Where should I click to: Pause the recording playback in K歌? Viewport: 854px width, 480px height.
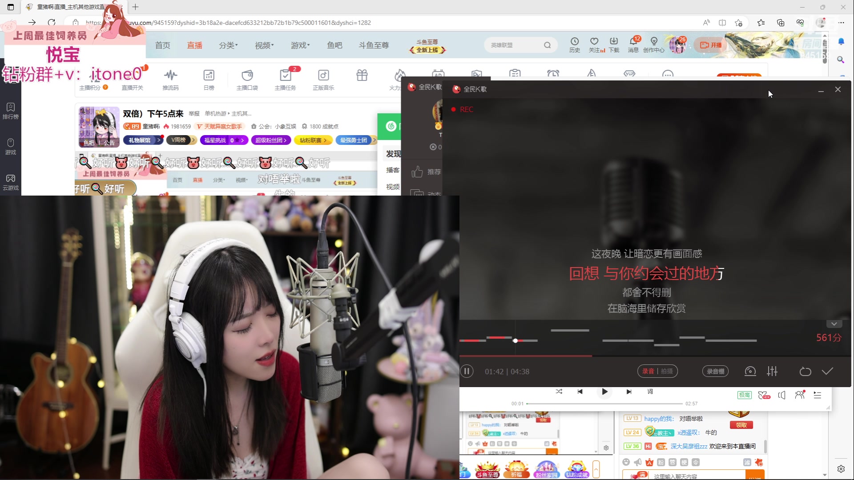coord(467,371)
